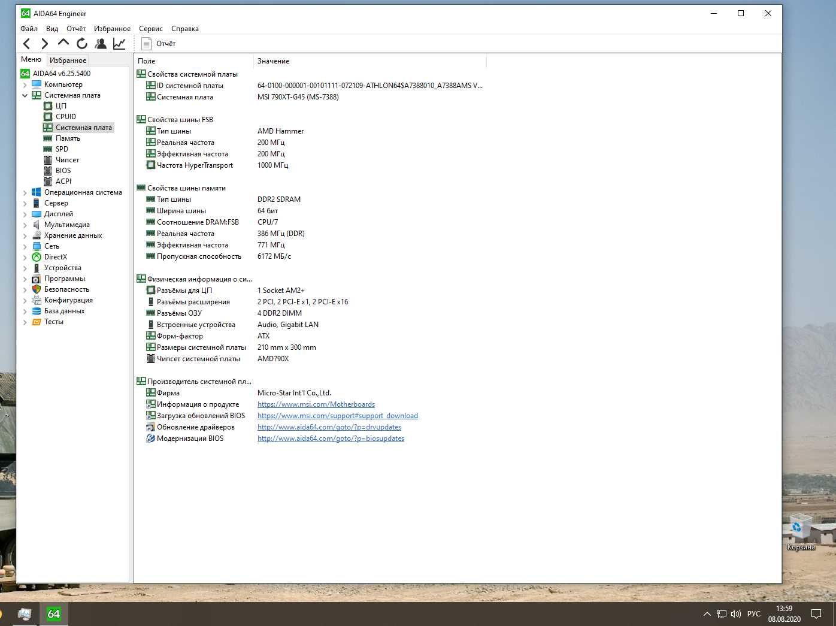Expand the Мультимедиа tree node
Screen dimensions: 836x626
pos(25,225)
